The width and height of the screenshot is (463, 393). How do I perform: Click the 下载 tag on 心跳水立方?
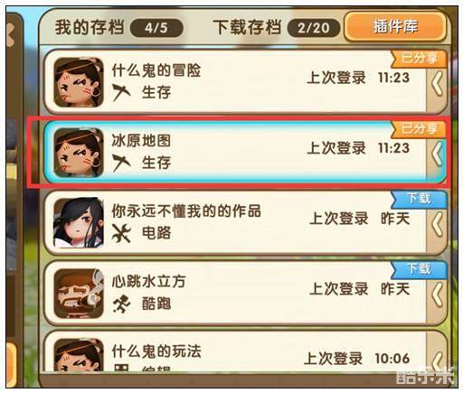point(419,269)
